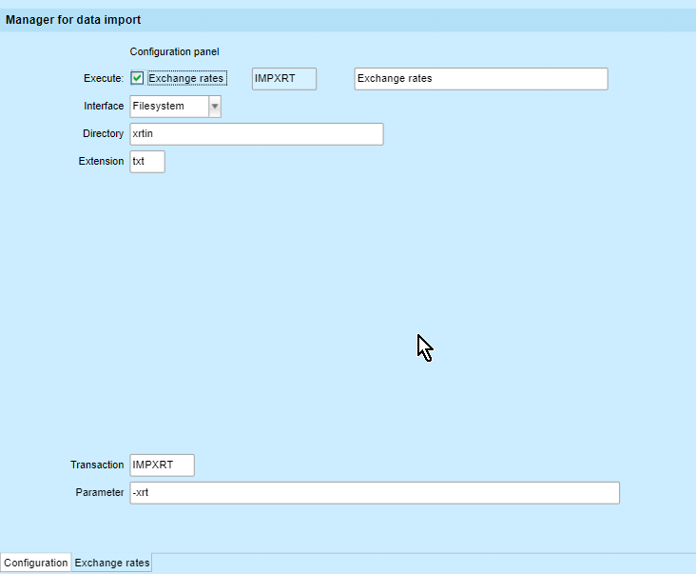696x574 pixels.
Task: Click the Configuration panel heading
Action: click(x=174, y=51)
